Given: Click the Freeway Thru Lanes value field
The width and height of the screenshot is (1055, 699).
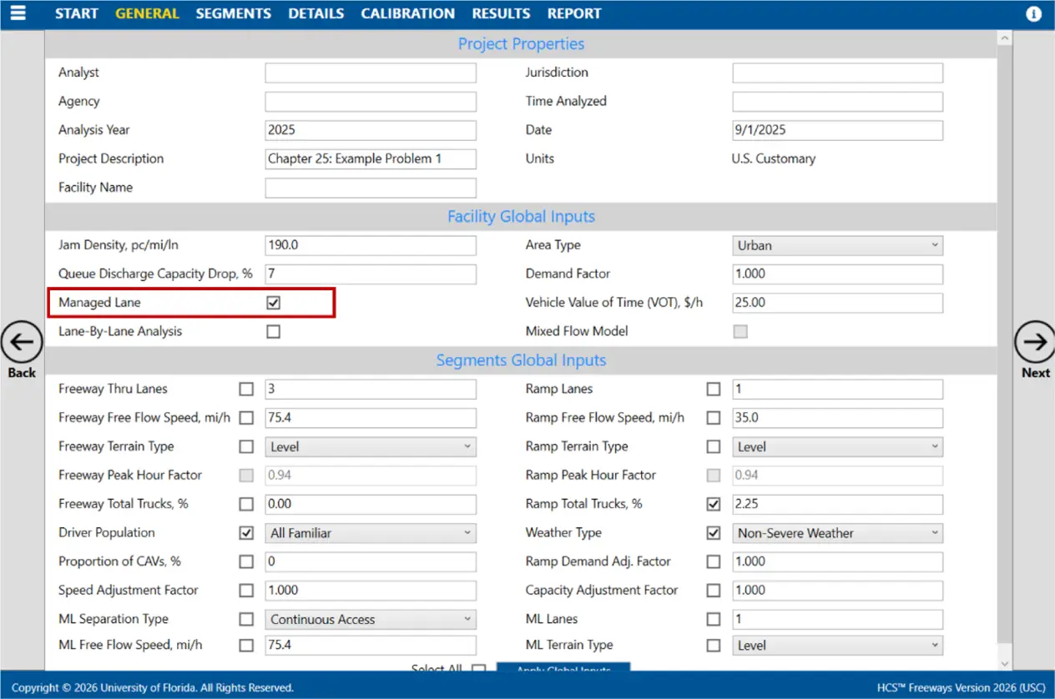Looking at the screenshot, I should [371, 389].
